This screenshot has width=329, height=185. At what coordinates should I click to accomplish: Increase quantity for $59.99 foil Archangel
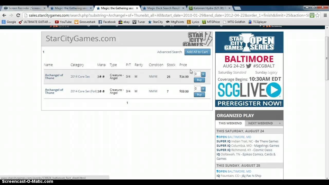(203, 89)
